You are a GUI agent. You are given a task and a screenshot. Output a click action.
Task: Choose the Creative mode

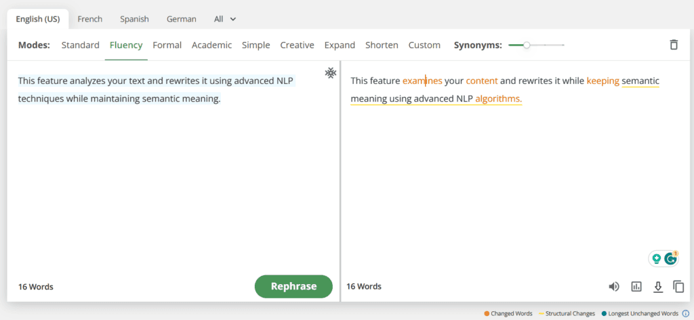297,45
